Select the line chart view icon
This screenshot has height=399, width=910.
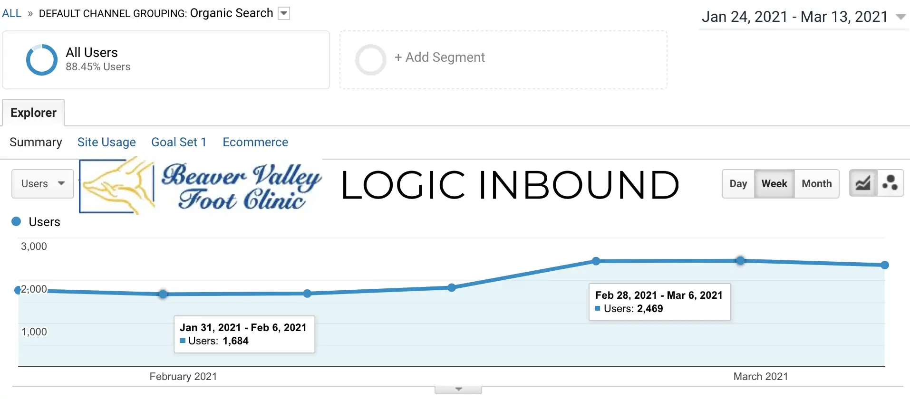coord(863,183)
